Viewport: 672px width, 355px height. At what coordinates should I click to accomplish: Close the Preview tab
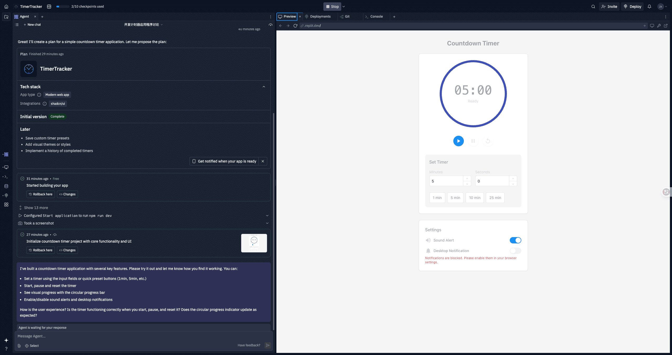[300, 17]
